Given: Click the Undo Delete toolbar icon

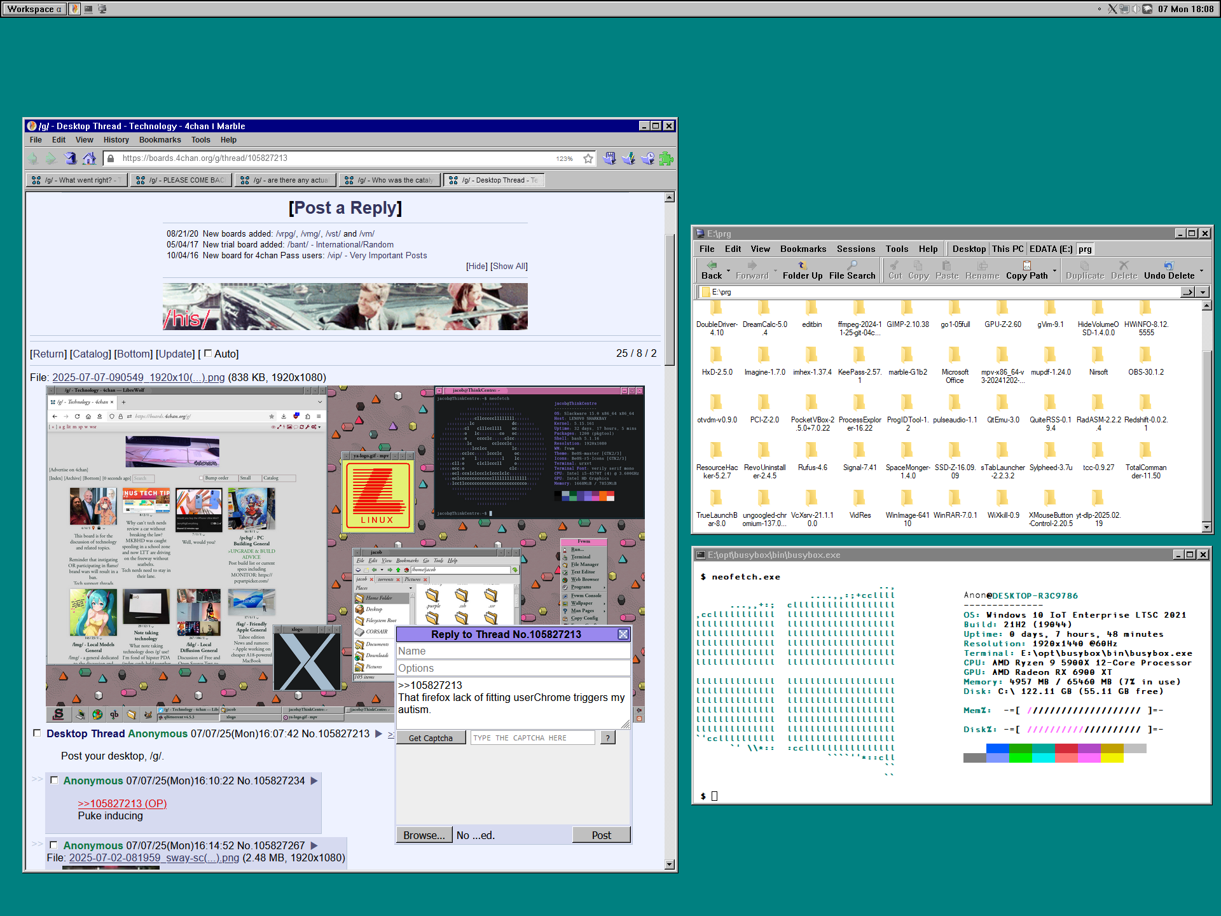Looking at the screenshot, I should pos(1169,270).
